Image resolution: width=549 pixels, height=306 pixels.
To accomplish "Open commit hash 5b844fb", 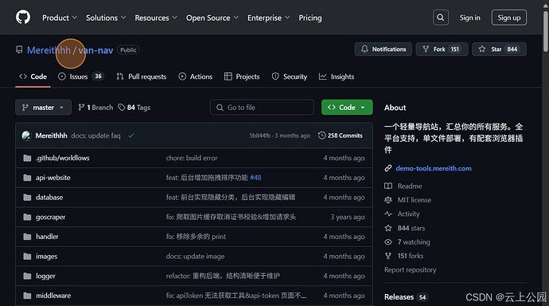I will tap(260, 135).
